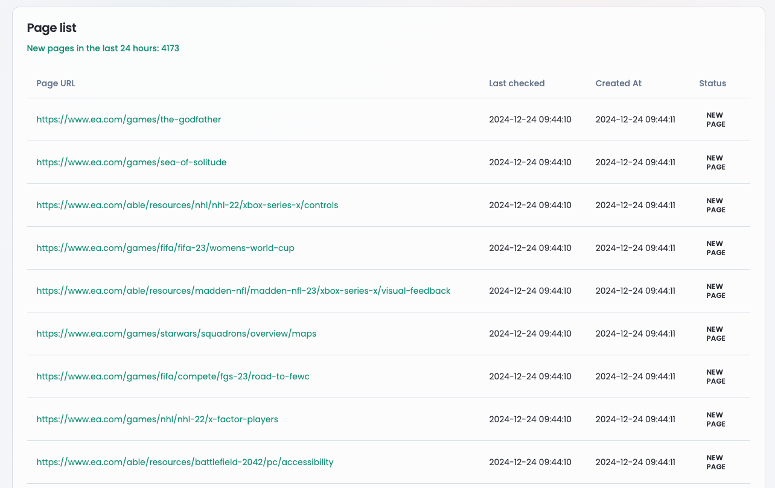Click NEW PAGE status for womens-world-cup row
775x488 pixels.
(716, 248)
